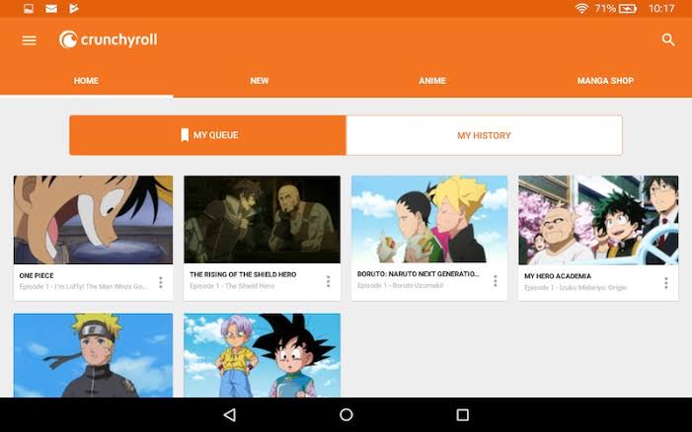Open the My Hero Academia thumbnail
Image resolution: width=692 pixels, height=432 pixels.
pos(598,220)
